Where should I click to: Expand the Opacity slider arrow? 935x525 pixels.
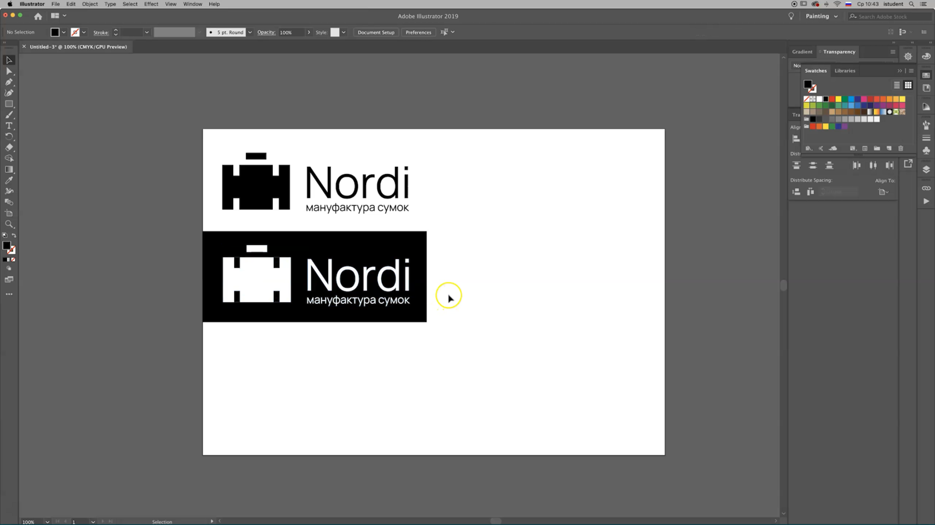[309, 32]
